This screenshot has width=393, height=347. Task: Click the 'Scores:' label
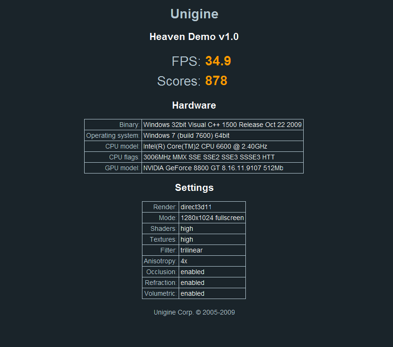coord(179,81)
